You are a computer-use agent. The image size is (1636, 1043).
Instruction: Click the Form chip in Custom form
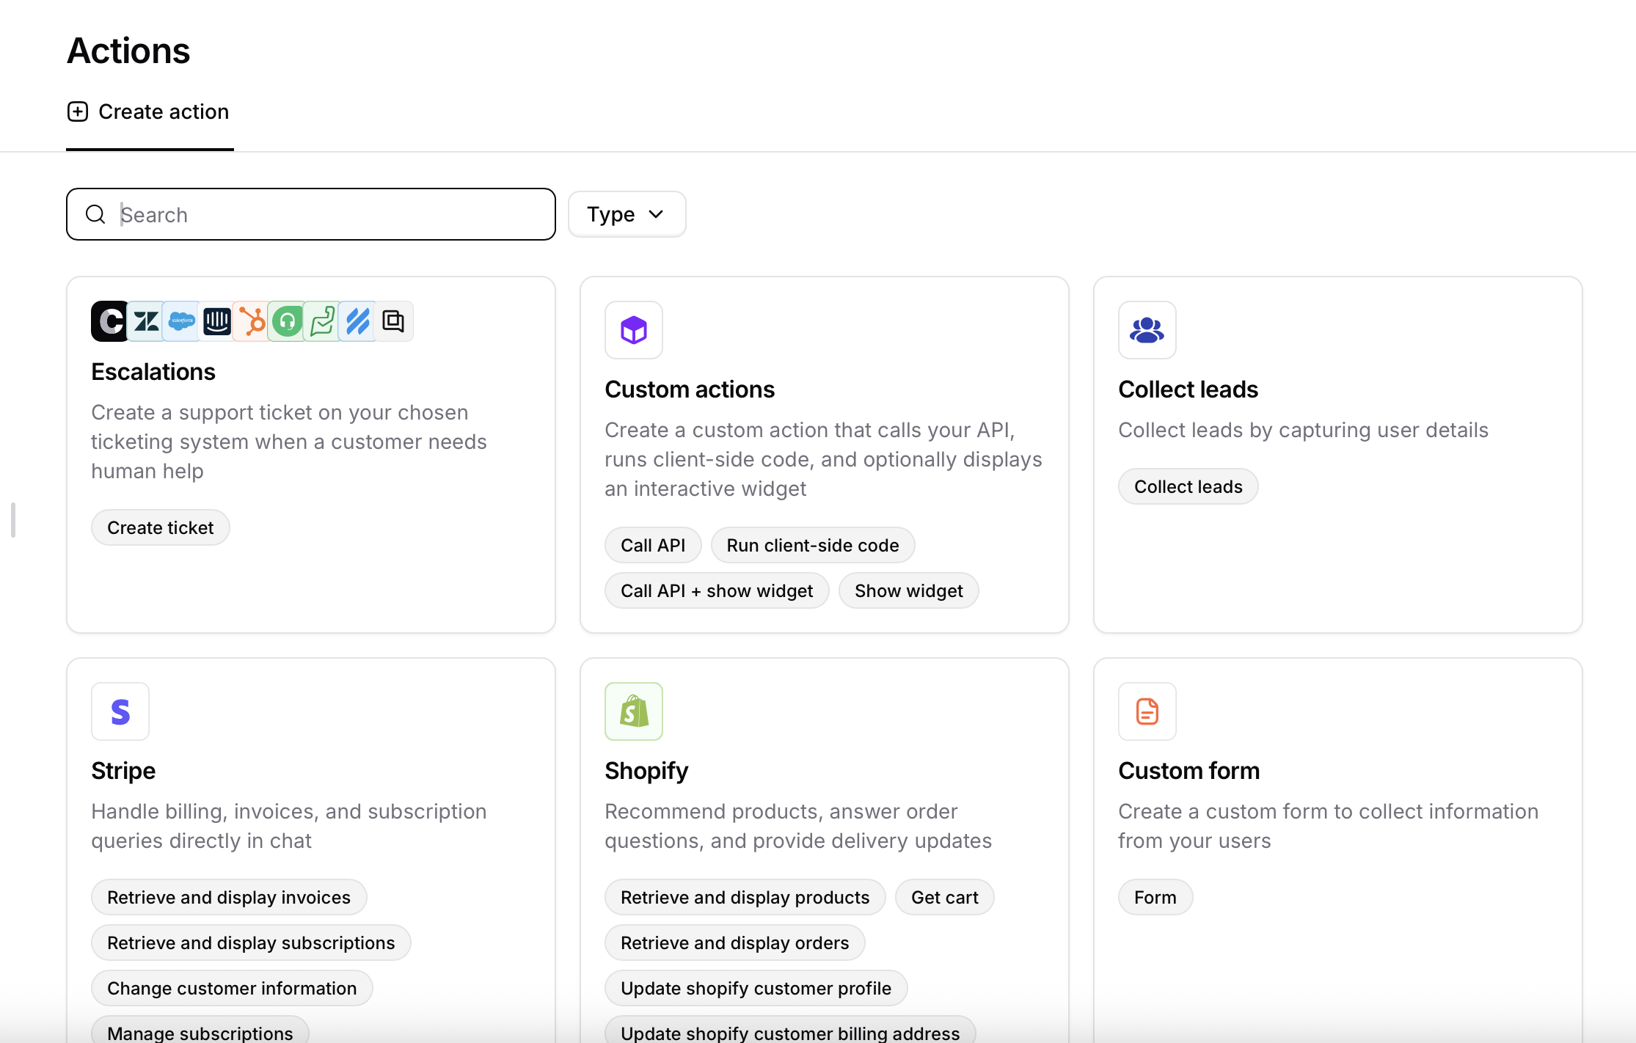pos(1155,897)
